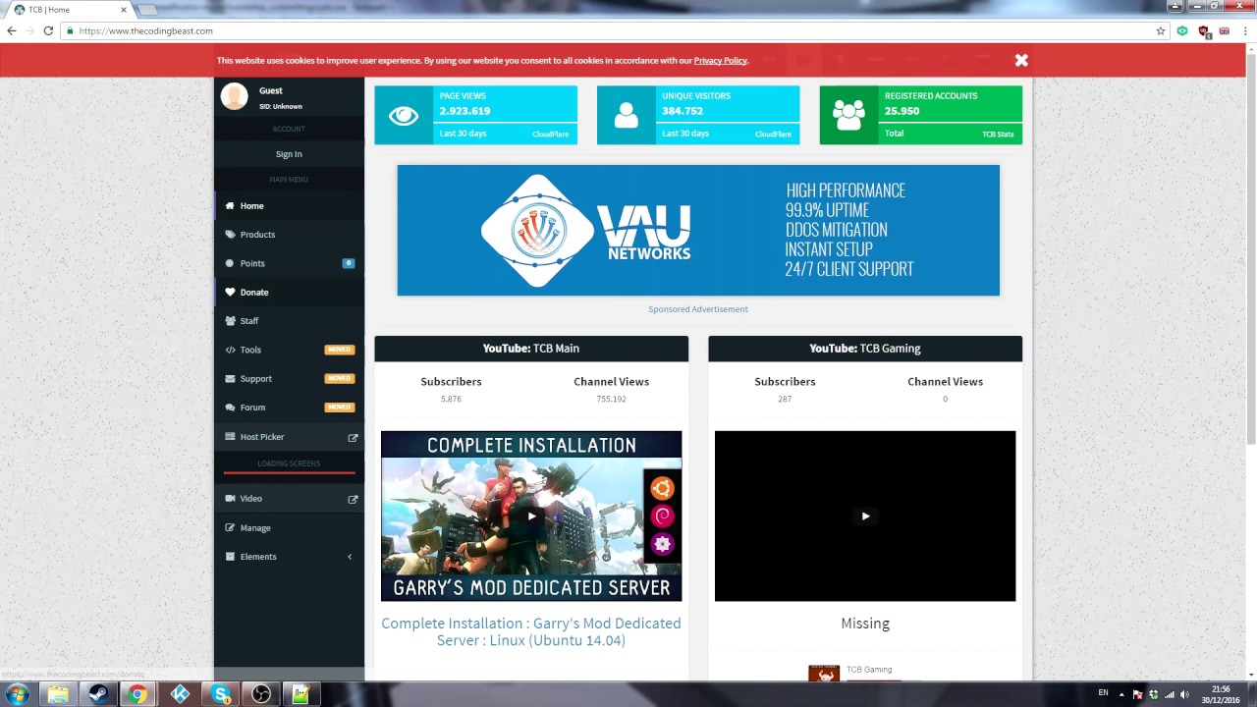Click the wrench icon next to Manage
1257x707 pixels.
tap(230, 528)
